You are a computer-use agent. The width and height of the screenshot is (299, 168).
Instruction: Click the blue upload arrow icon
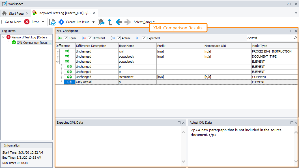click(110, 22)
